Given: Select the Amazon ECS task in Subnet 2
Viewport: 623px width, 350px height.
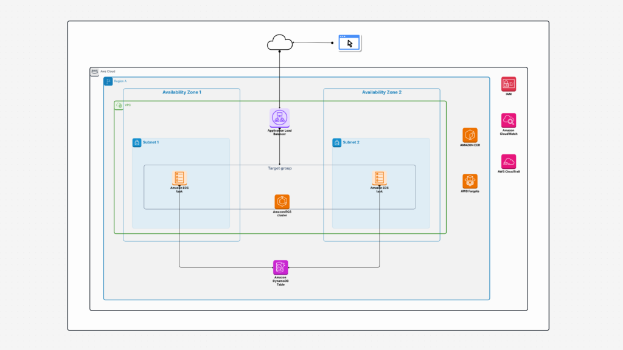Looking at the screenshot, I should (x=380, y=178).
